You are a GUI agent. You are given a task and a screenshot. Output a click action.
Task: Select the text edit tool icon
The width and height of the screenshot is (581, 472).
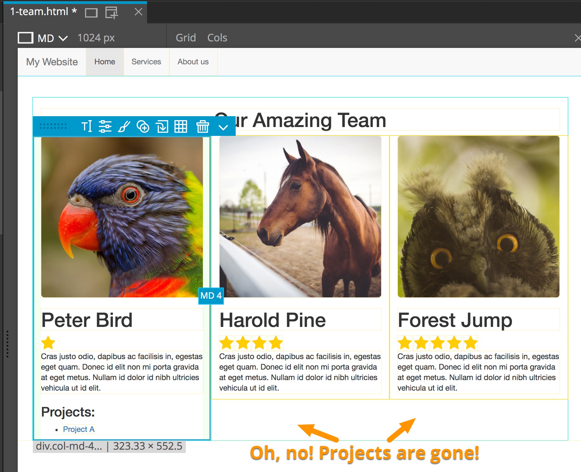click(87, 126)
